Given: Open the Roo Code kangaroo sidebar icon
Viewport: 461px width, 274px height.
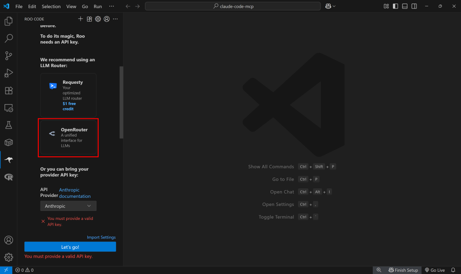Looking at the screenshot, I should tap(8, 160).
